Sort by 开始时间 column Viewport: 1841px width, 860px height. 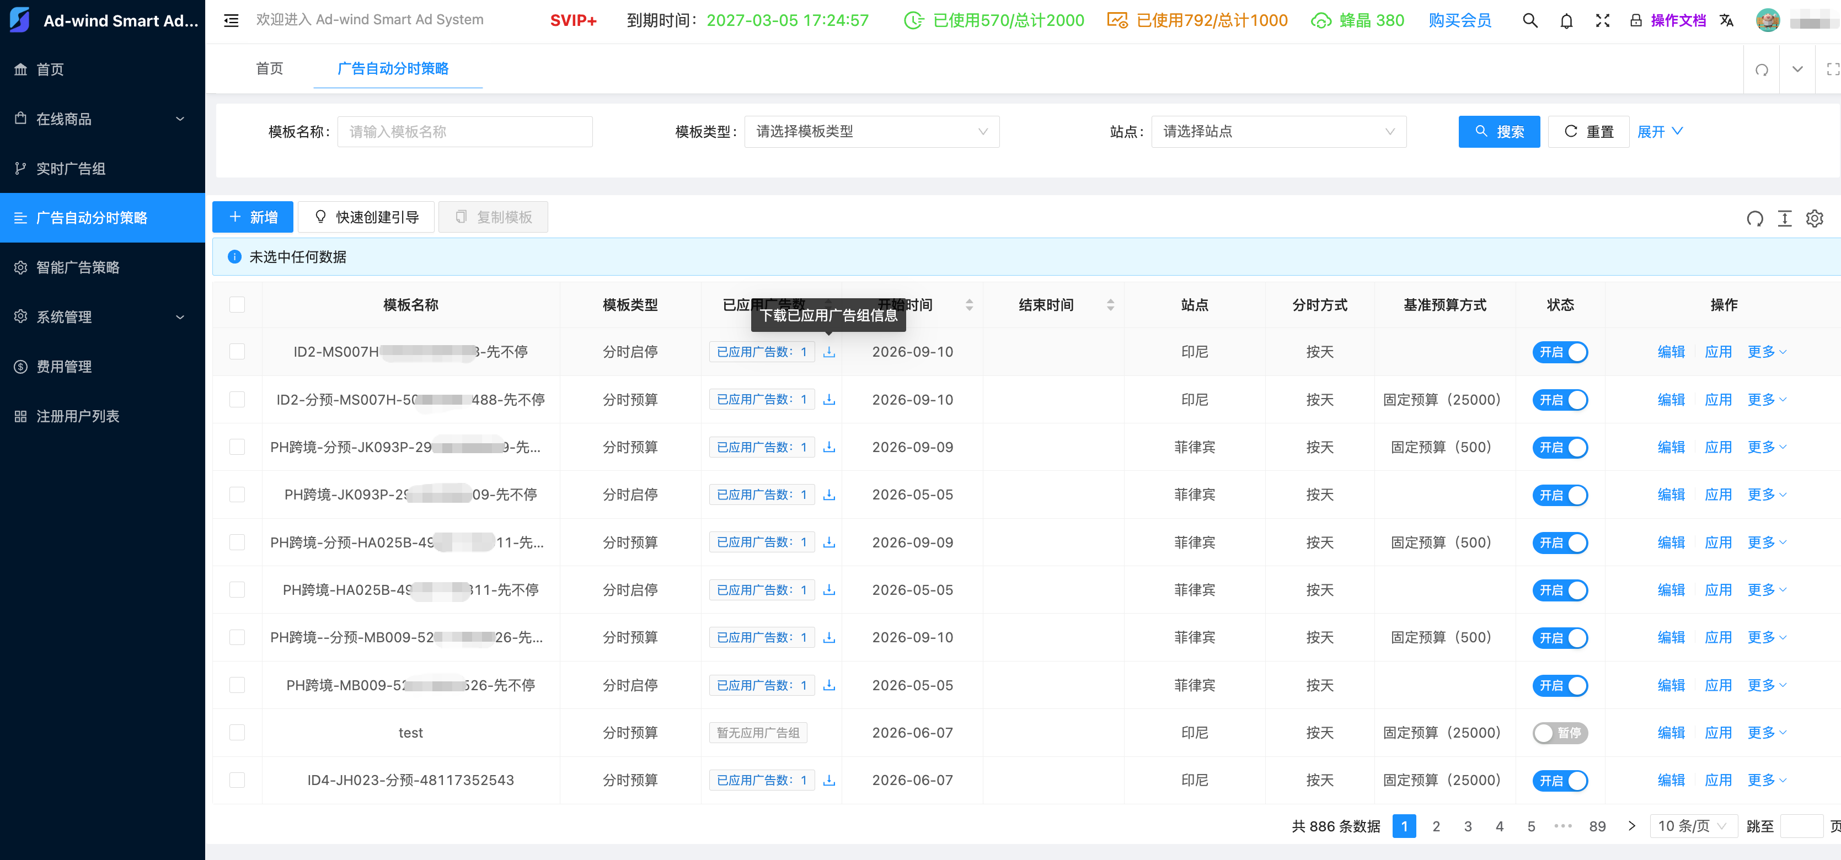[969, 305]
